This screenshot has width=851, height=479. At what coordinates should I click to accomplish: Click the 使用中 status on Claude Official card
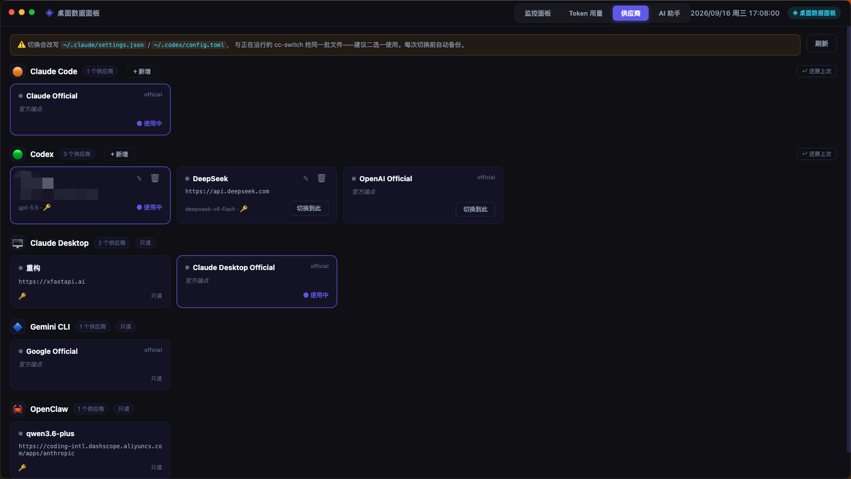click(x=149, y=124)
